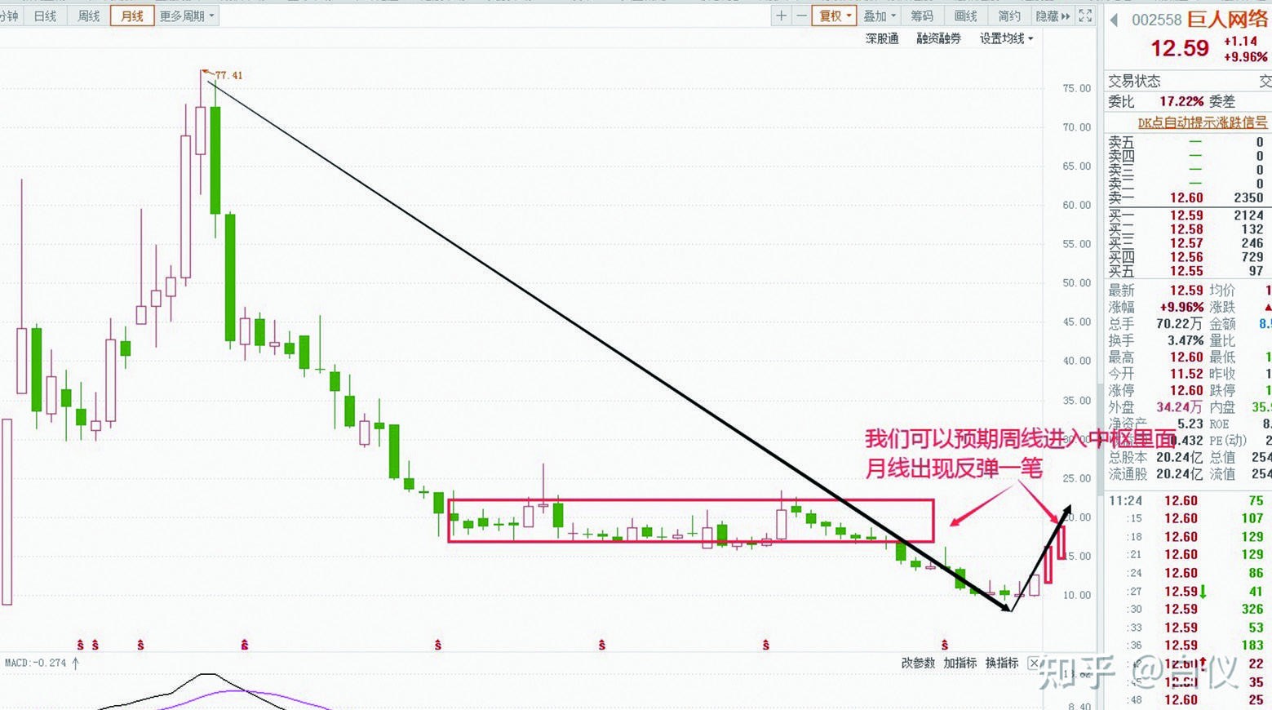Expand the 叠加 overlay dropdown
The width and height of the screenshot is (1272, 710).
(880, 16)
